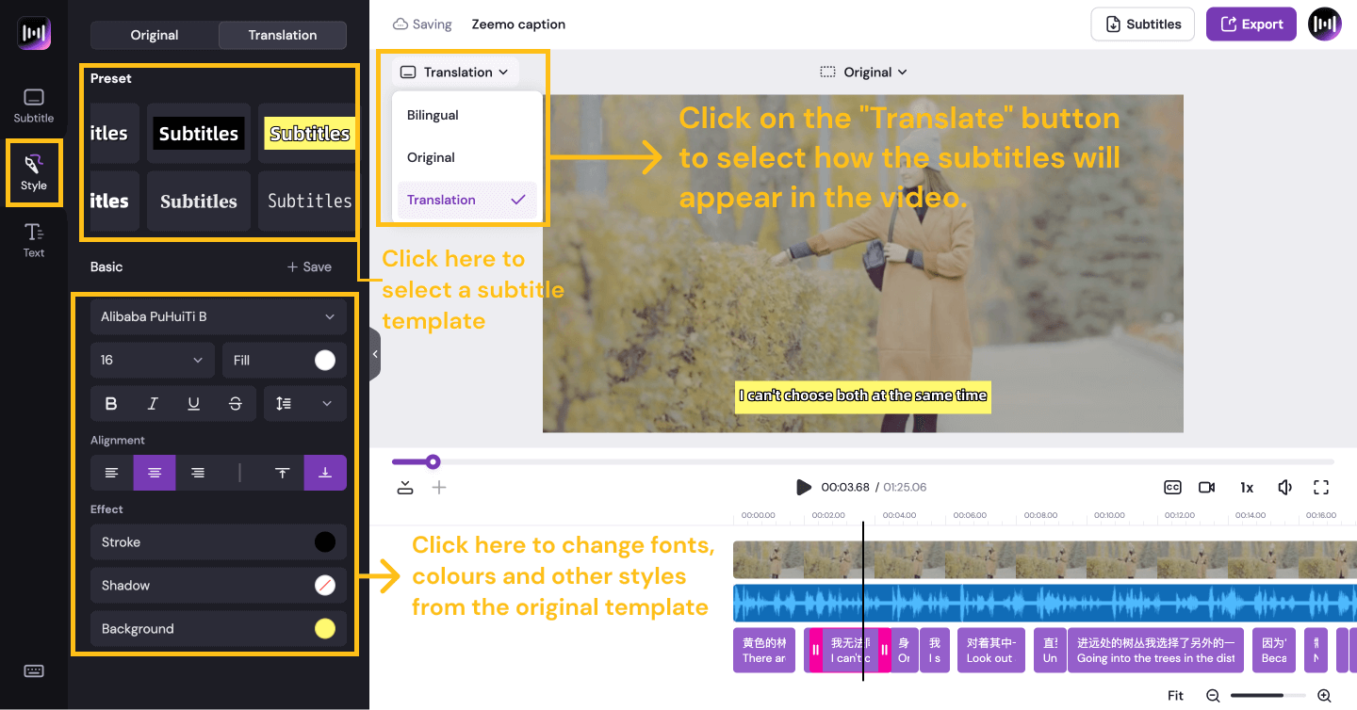
Task: Click the video camera icon
Action: 1206,487
